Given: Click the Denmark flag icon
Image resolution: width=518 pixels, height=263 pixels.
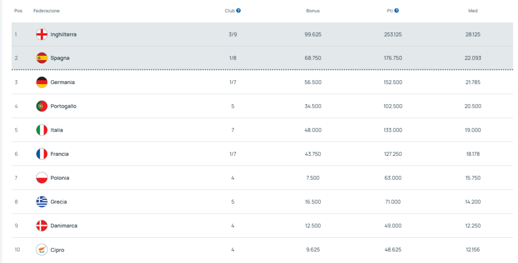Looking at the screenshot, I should tap(41, 226).
